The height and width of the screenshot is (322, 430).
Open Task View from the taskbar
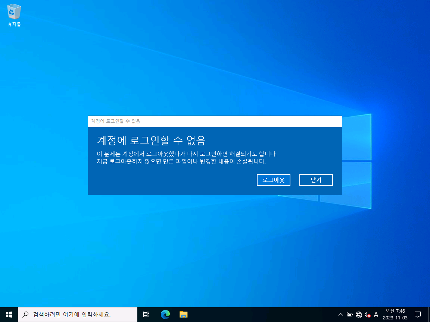click(146, 315)
